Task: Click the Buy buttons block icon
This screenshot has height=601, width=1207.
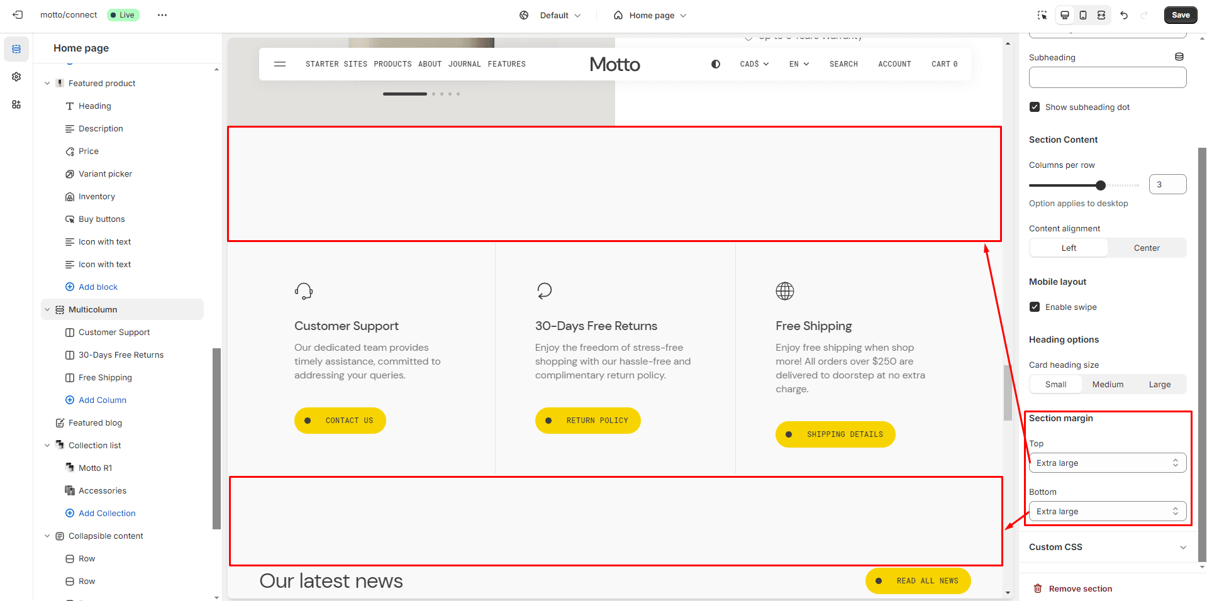Action: click(x=70, y=219)
